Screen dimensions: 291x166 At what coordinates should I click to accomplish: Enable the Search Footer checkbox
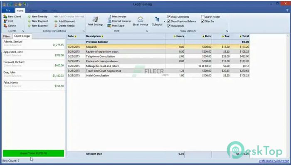pyautogui.click(x=202, y=17)
